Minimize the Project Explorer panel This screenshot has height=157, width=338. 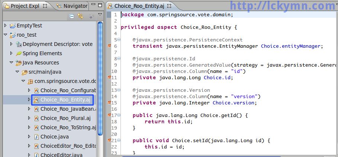[x=93, y=4]
